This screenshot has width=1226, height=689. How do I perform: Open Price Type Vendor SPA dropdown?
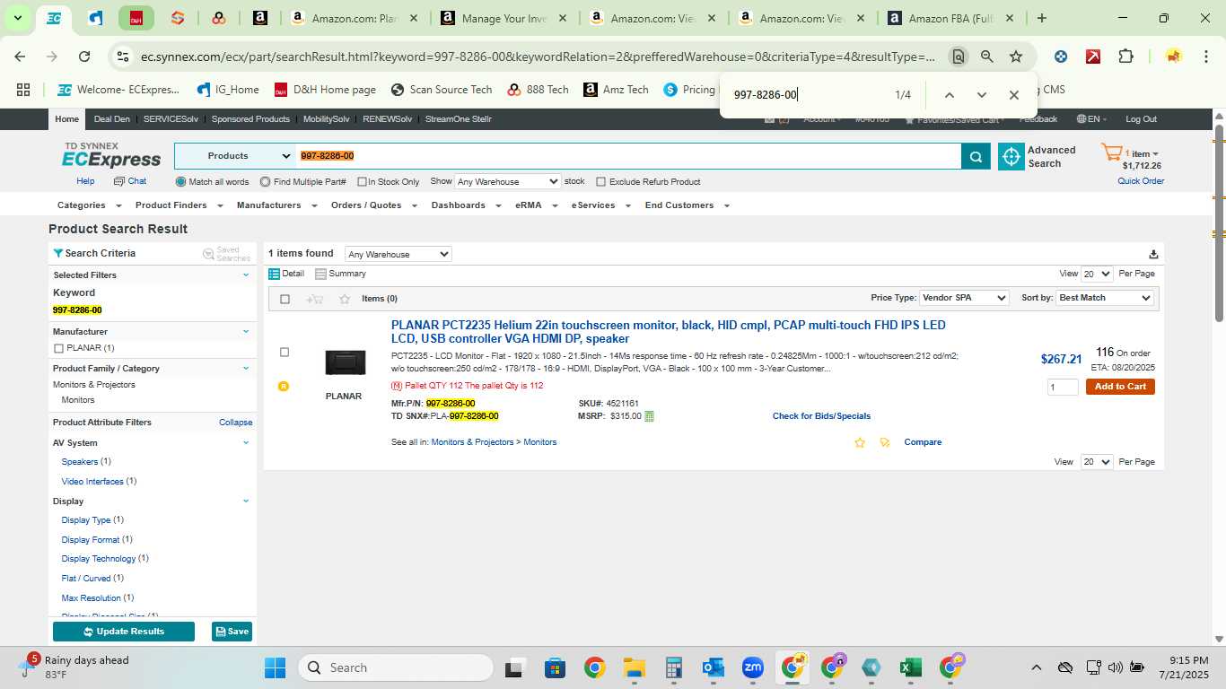tap(964, 298)
